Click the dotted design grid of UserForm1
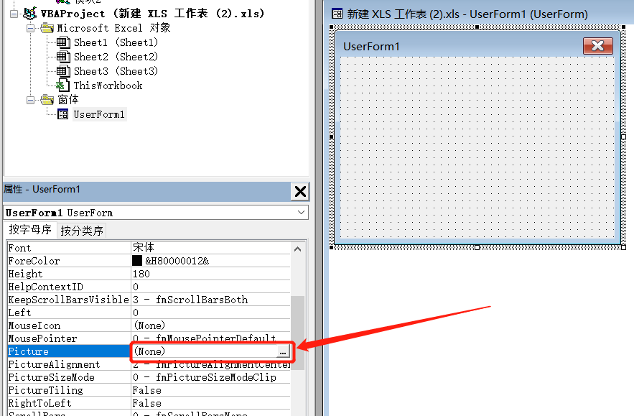 pos(477,147)
